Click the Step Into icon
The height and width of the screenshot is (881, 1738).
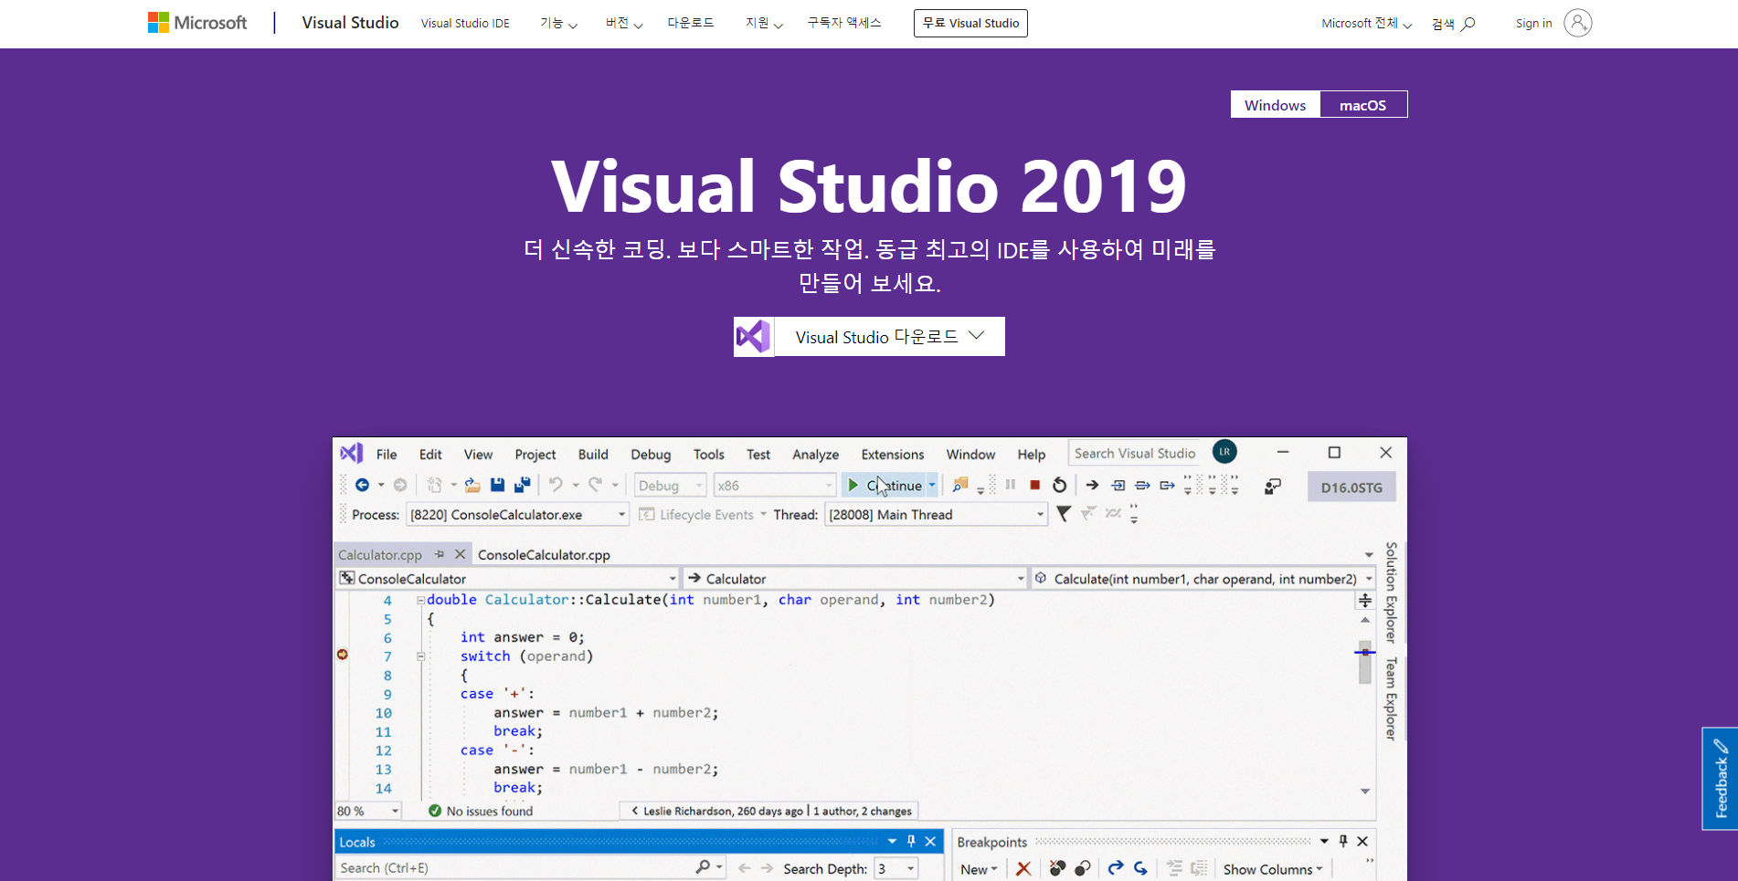[x=1118, y=485]
